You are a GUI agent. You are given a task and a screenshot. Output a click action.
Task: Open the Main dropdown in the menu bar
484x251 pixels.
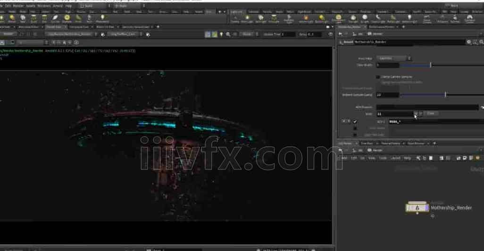tap(129, 6)
